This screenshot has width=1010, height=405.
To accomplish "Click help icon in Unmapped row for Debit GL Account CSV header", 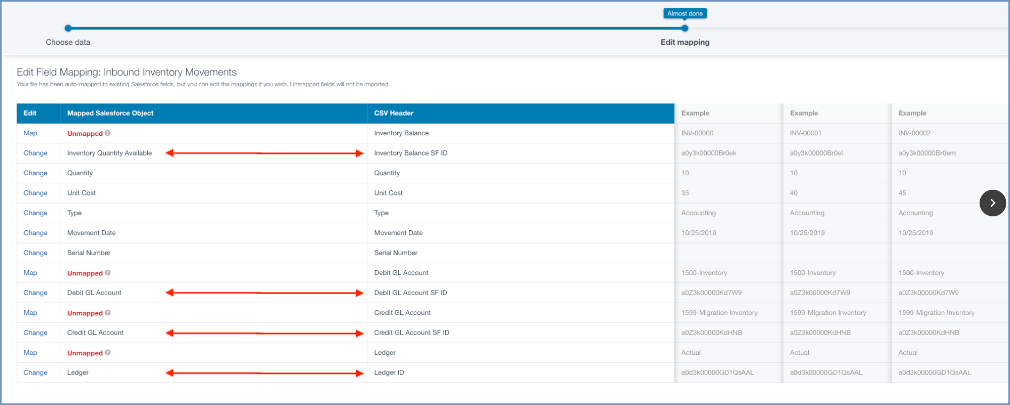I will 108,273.
